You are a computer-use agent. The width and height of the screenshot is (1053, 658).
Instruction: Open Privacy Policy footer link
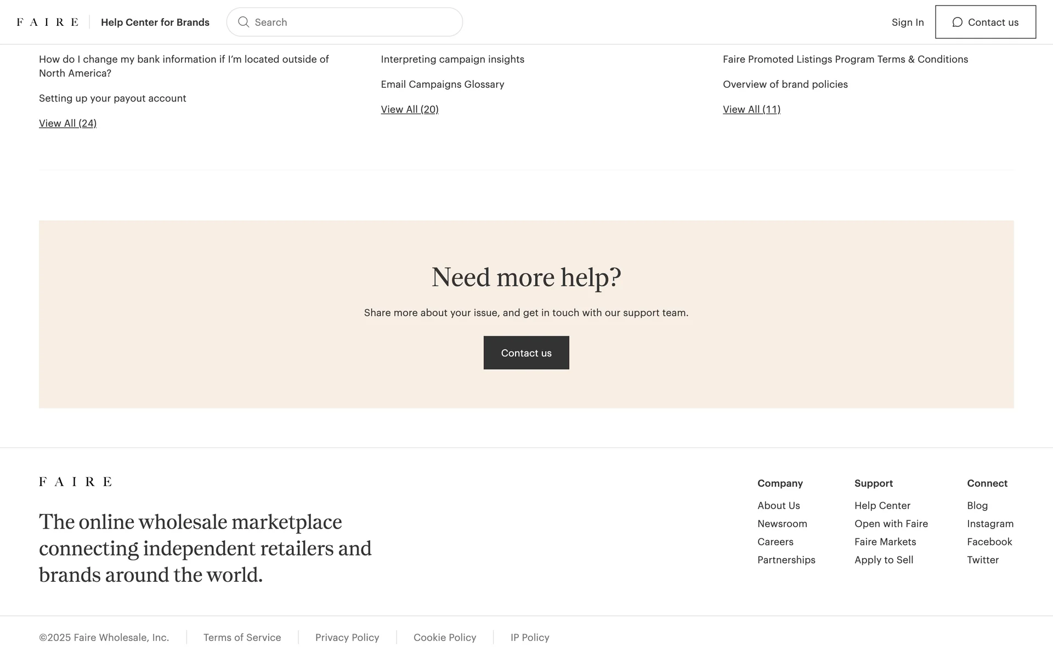tap(347, 637)
